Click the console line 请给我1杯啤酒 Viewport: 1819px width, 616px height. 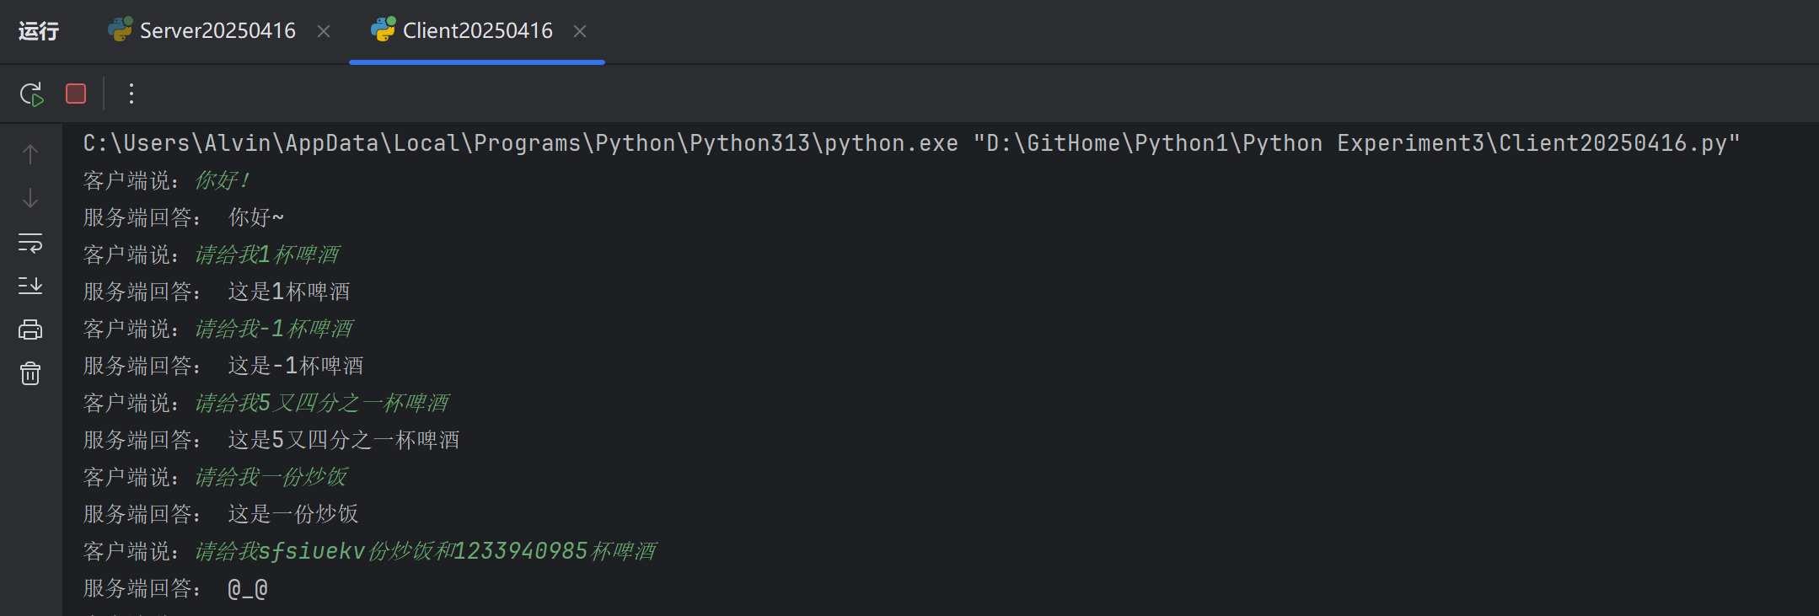point(266,254)
